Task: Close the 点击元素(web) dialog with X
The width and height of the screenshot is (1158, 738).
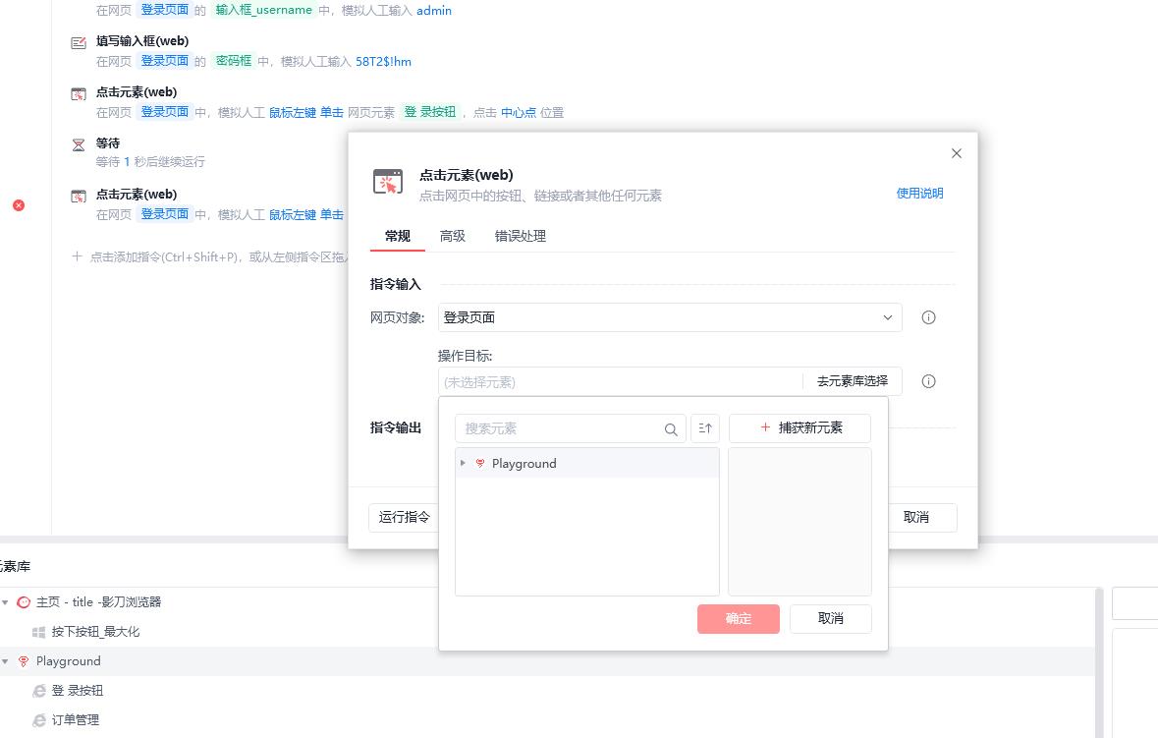Action: 957,153
